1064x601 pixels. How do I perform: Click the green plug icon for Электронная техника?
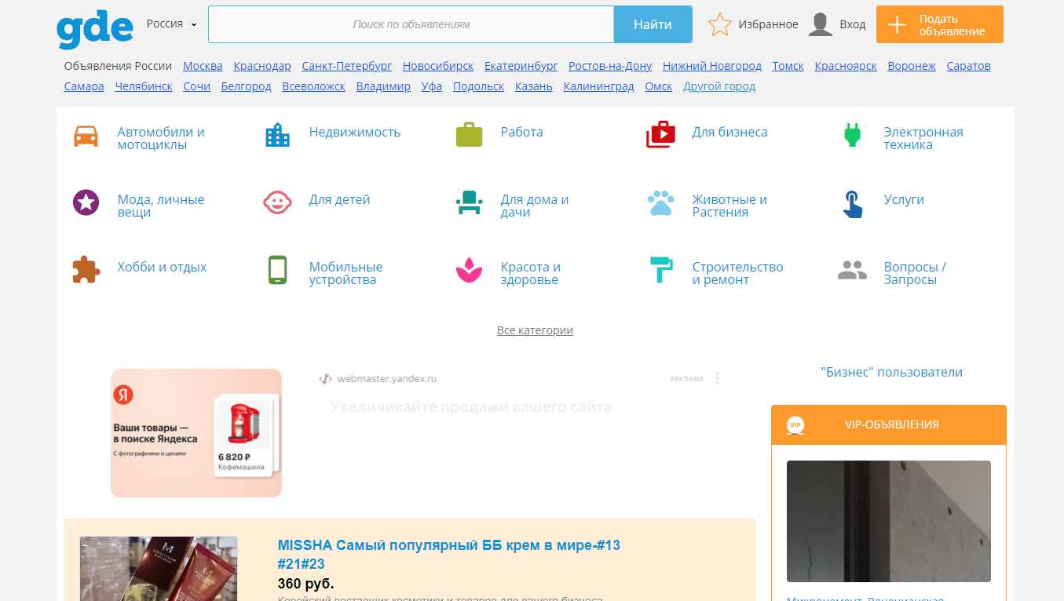[852, 135]
